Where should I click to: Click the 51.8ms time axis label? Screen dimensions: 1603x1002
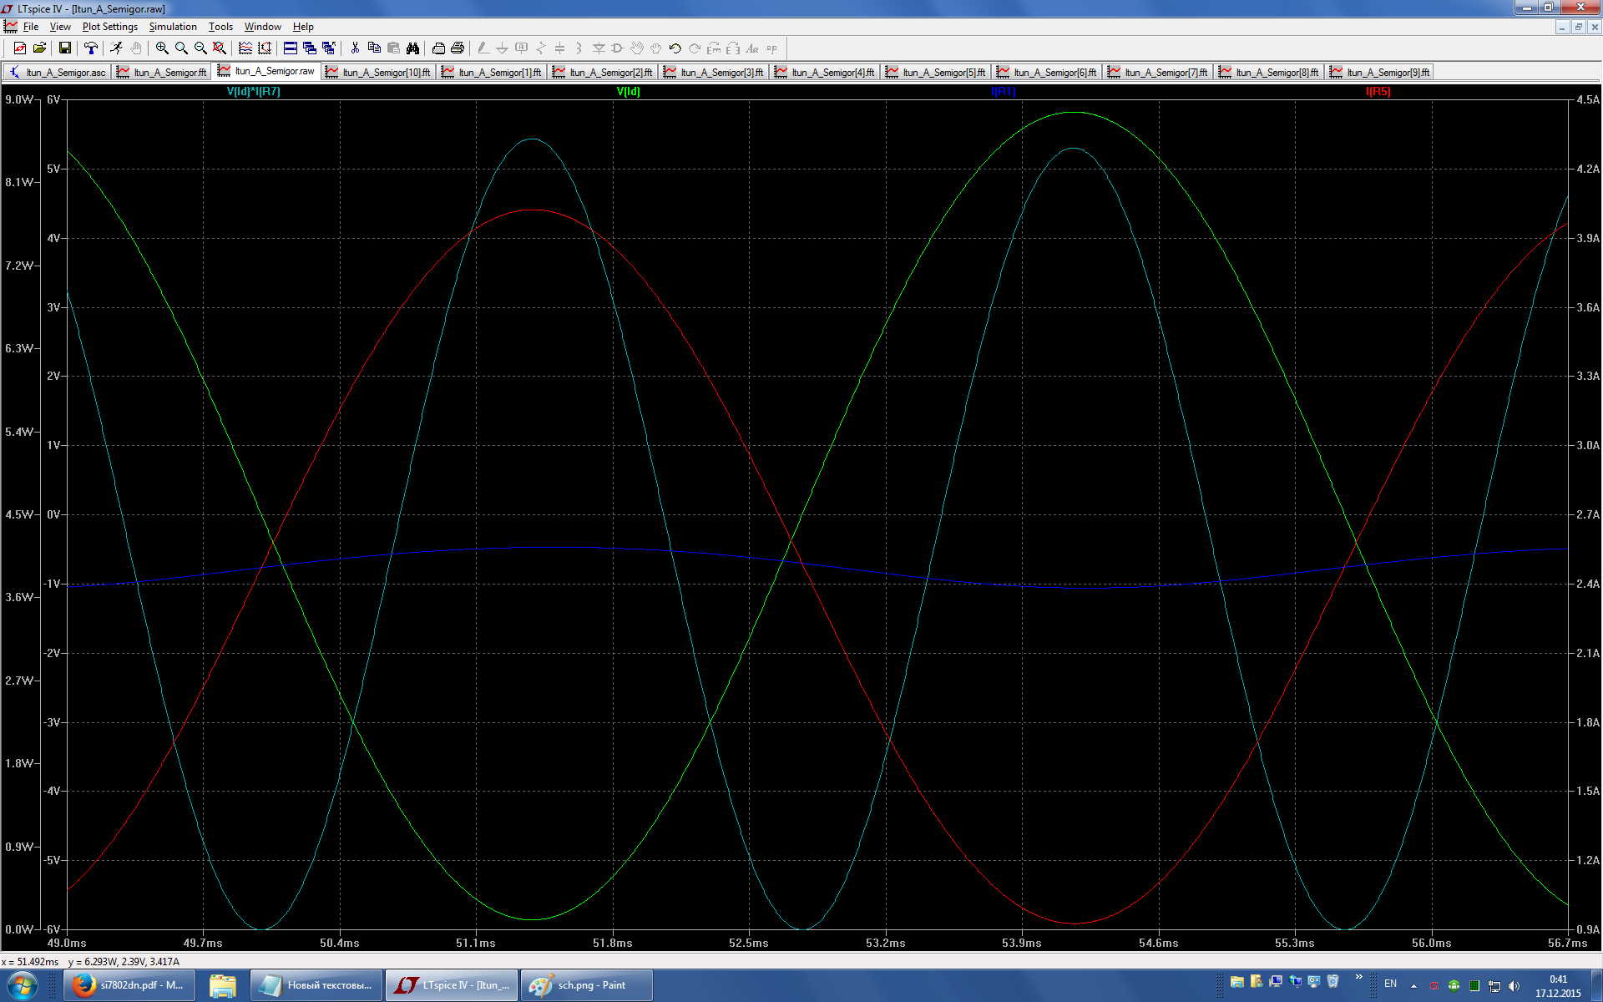point(612,943)
